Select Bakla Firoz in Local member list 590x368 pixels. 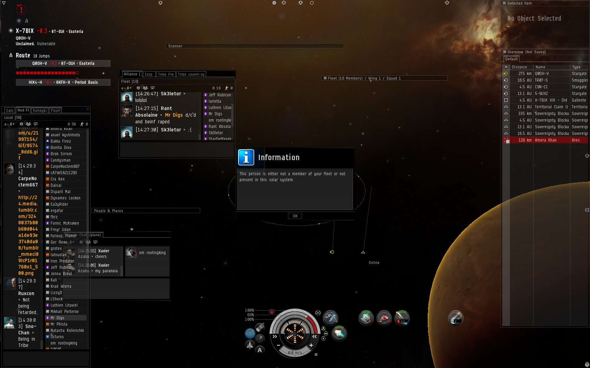tap(65, 141)
